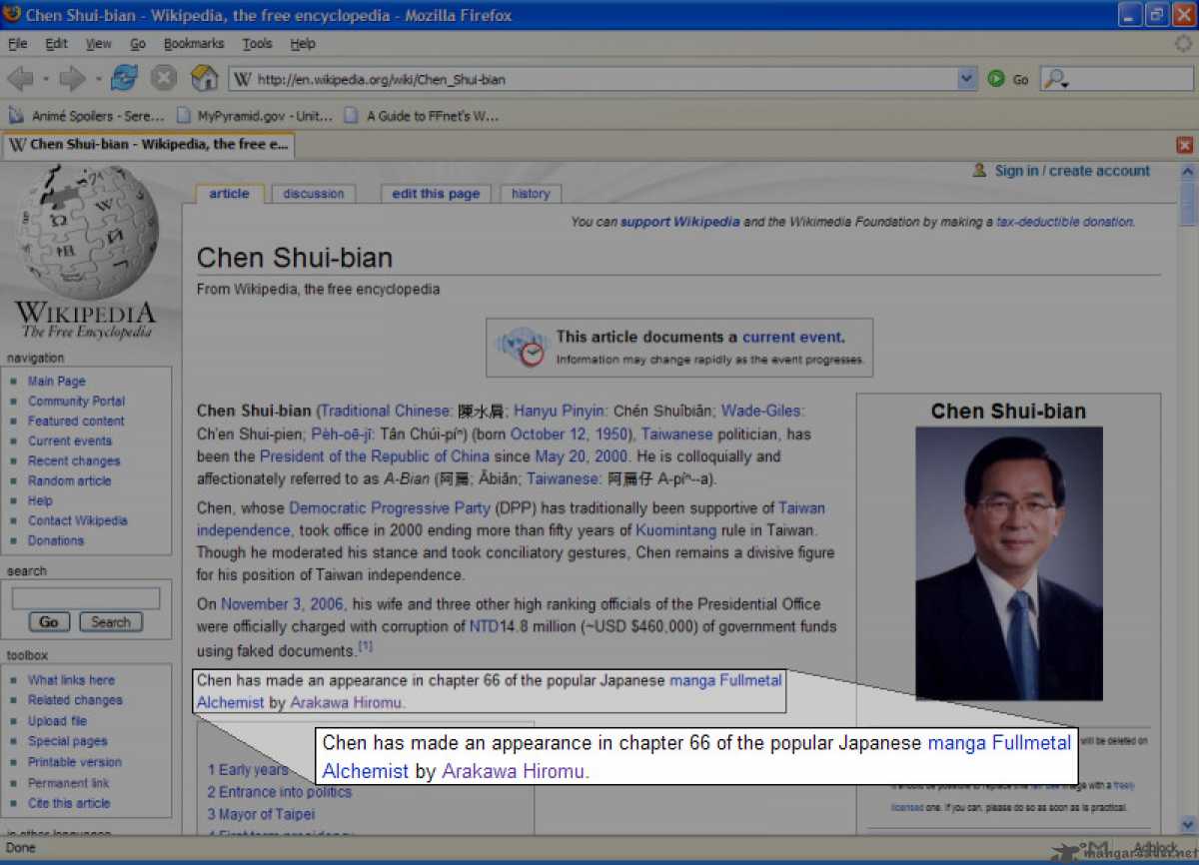Open the 'Random article' sidebar link
1199x865 pixels.
70,480
